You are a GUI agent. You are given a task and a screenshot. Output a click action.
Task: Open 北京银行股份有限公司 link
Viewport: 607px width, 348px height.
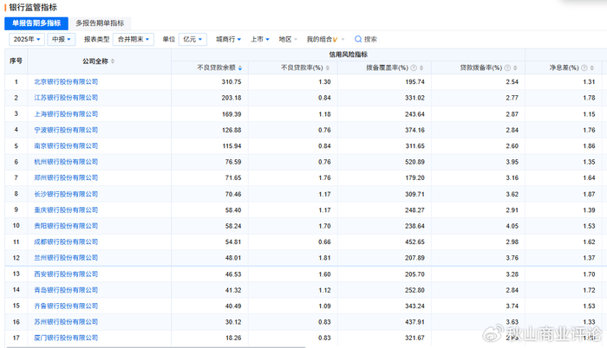pyautogui.click(x=66, y=81)
